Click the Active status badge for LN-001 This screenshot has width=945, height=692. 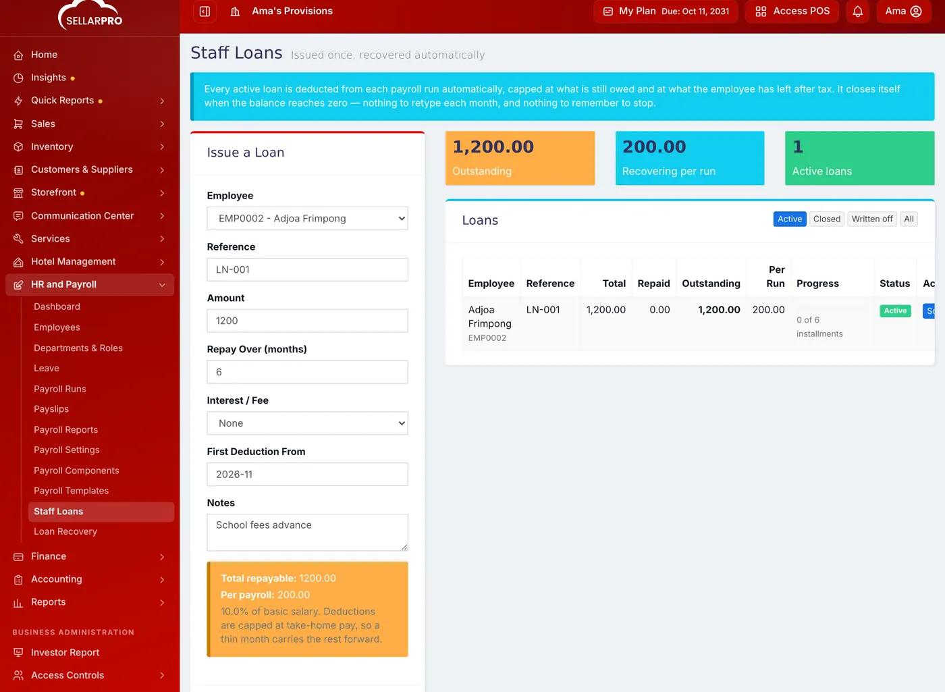coord(895,311)
